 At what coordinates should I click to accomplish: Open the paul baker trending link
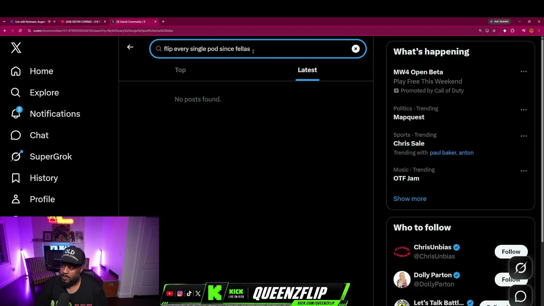(443, 153)
